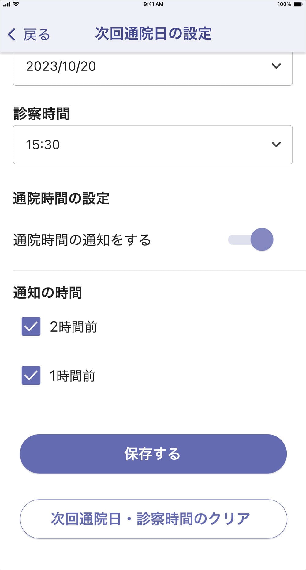Tap the 100% battery percentage text
The image size is (306, 570).
284,4
